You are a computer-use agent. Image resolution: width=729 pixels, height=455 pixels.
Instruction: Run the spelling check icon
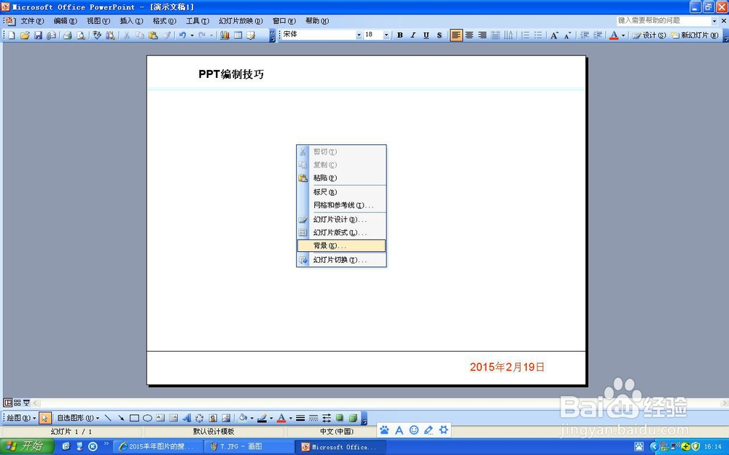(x=97, y=35)
